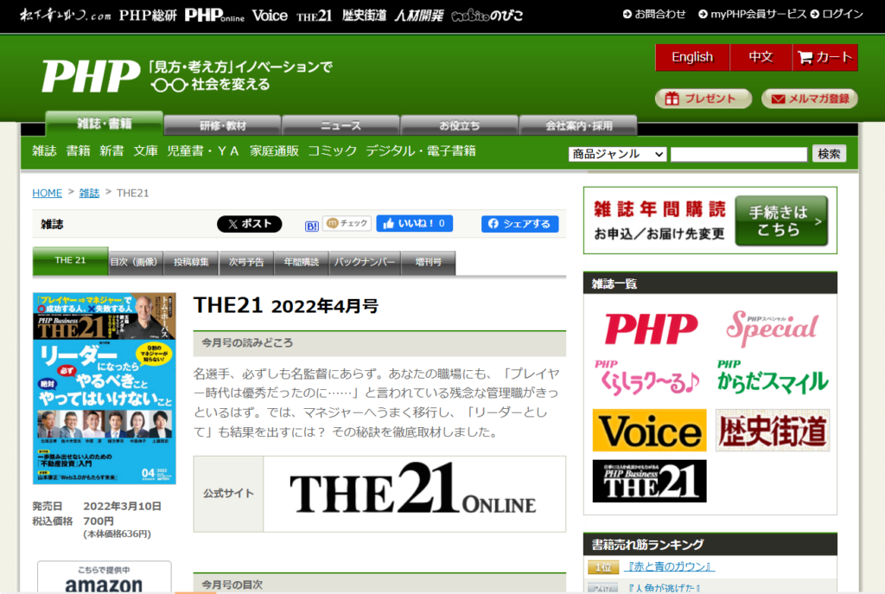Screen dimensions: 885x594
Task: Open 雑誌 breadcrumb link
Action: pos(89,193)
